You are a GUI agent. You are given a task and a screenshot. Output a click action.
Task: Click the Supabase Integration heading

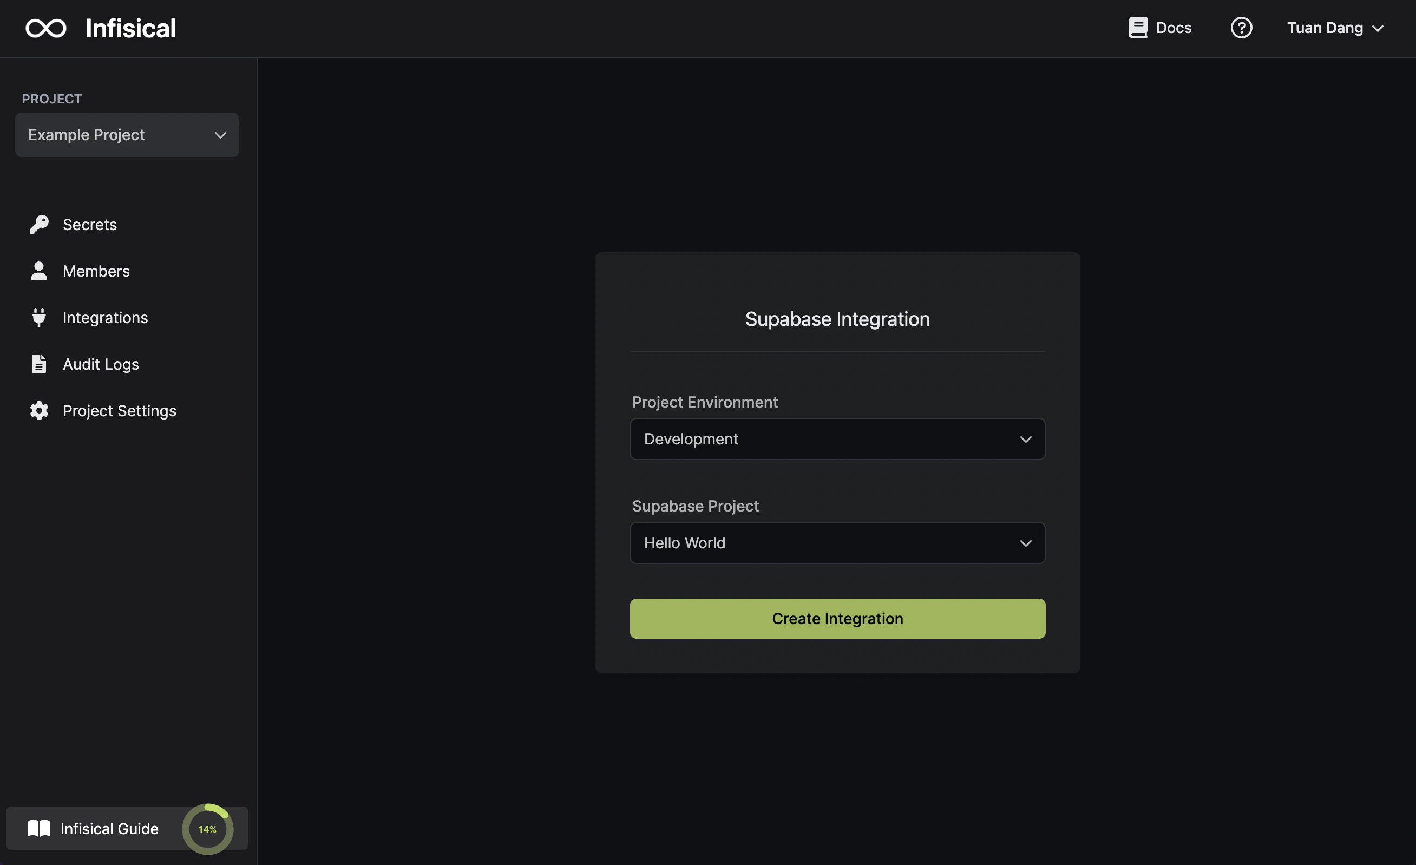pyautogui.click(x=837, y=319)
